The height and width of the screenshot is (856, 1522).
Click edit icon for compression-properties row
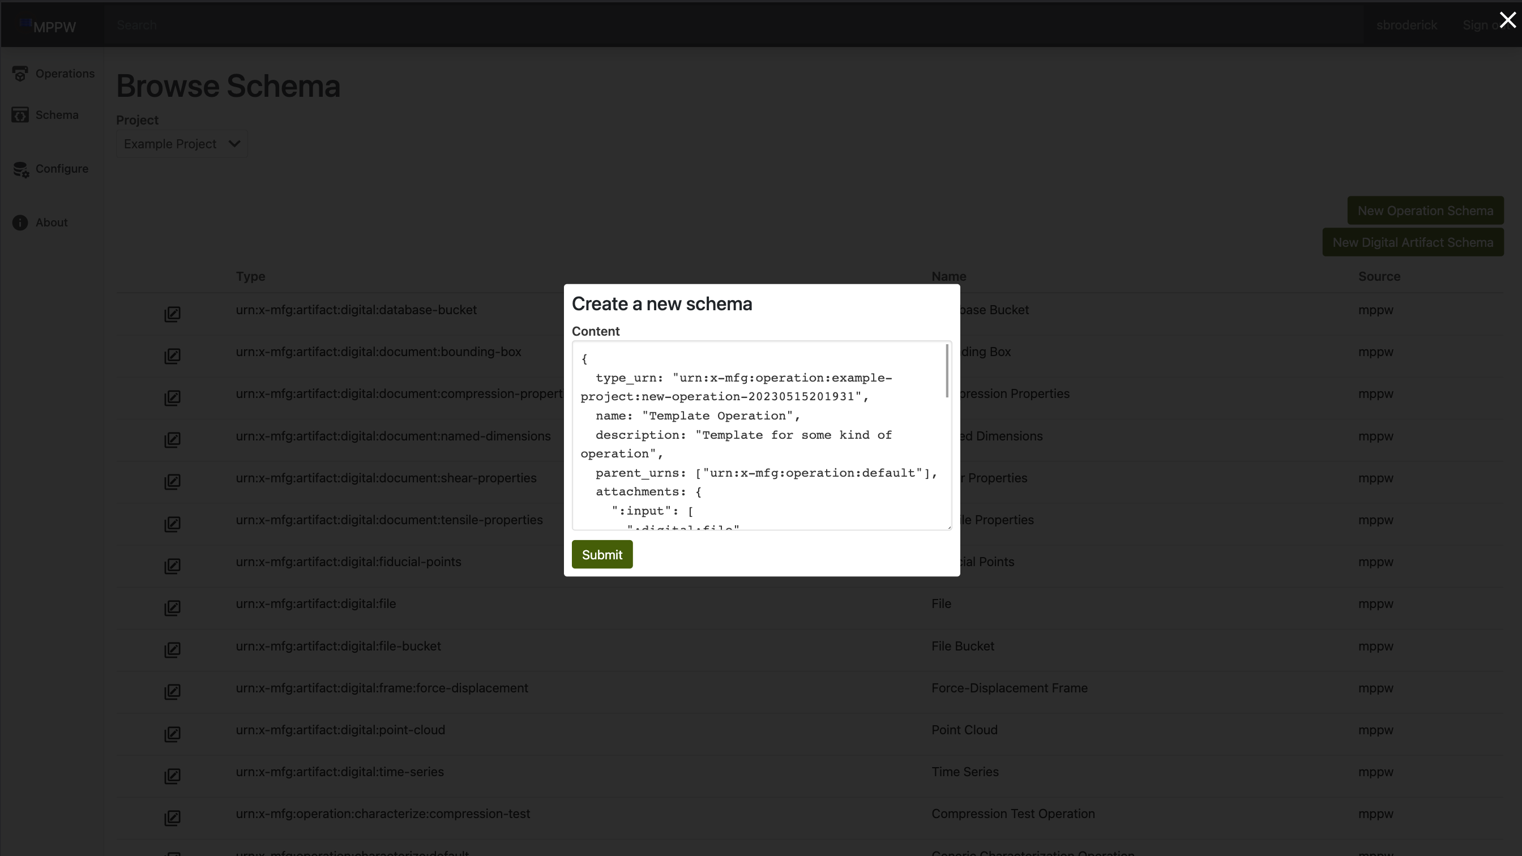click(x=172, y=397)
